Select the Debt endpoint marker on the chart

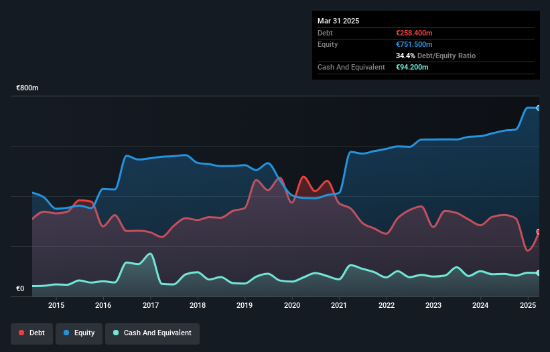(539, 232)
